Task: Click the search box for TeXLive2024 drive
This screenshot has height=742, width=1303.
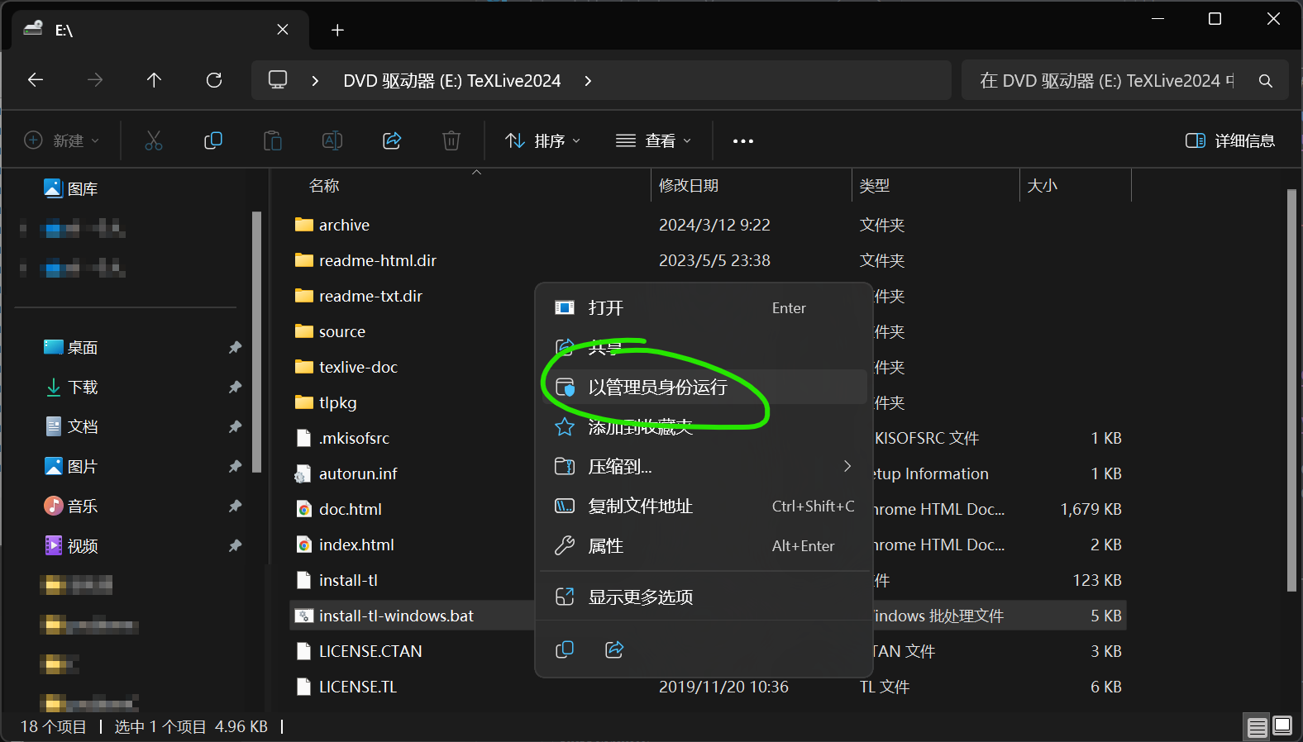Action: click(x=1108, y=81)
